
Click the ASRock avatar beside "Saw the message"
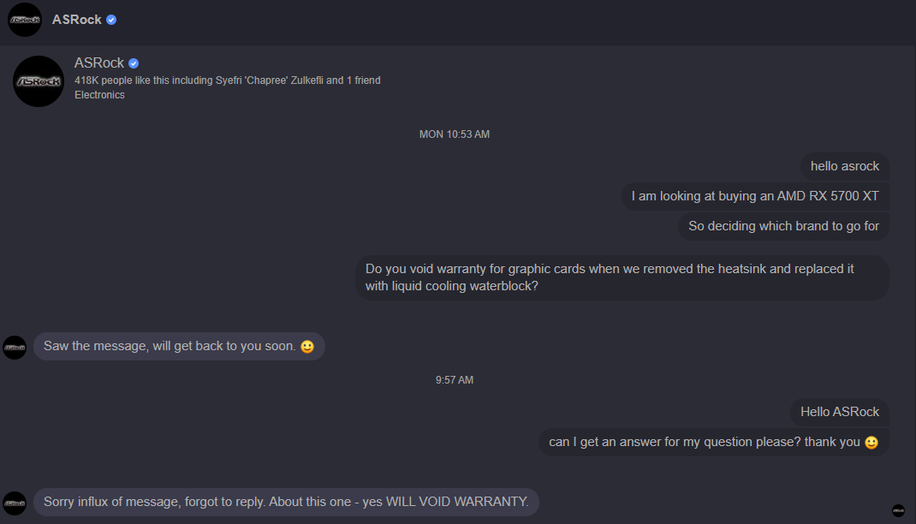(x=15, y=347)
